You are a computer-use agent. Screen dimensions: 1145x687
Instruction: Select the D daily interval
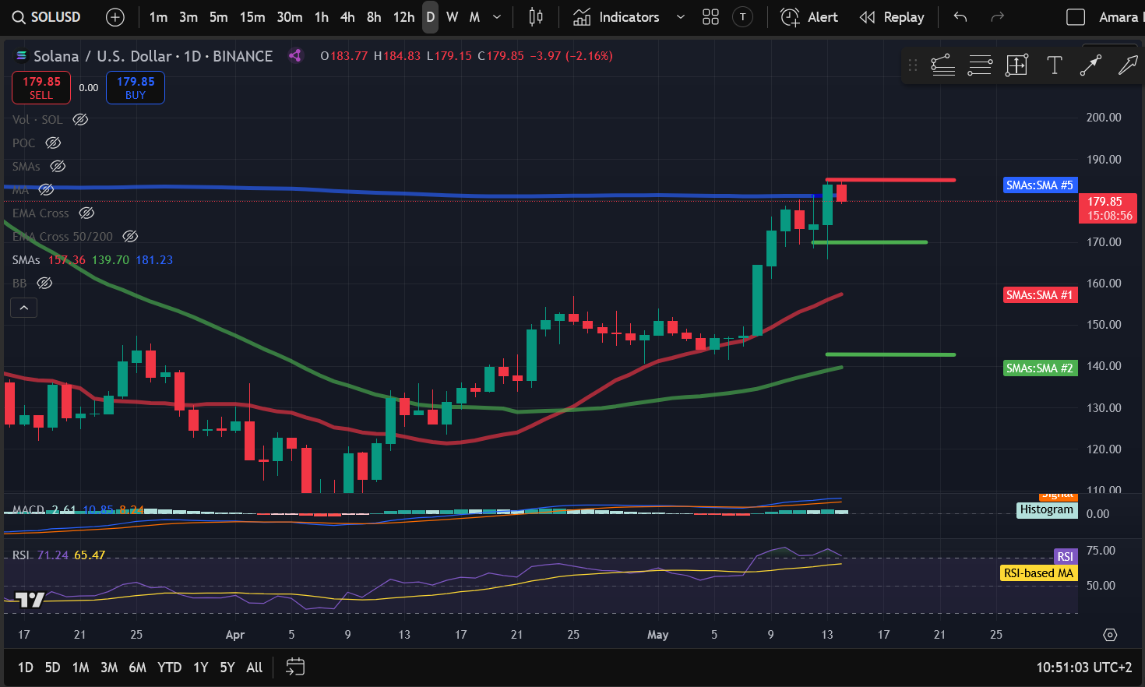430,17
